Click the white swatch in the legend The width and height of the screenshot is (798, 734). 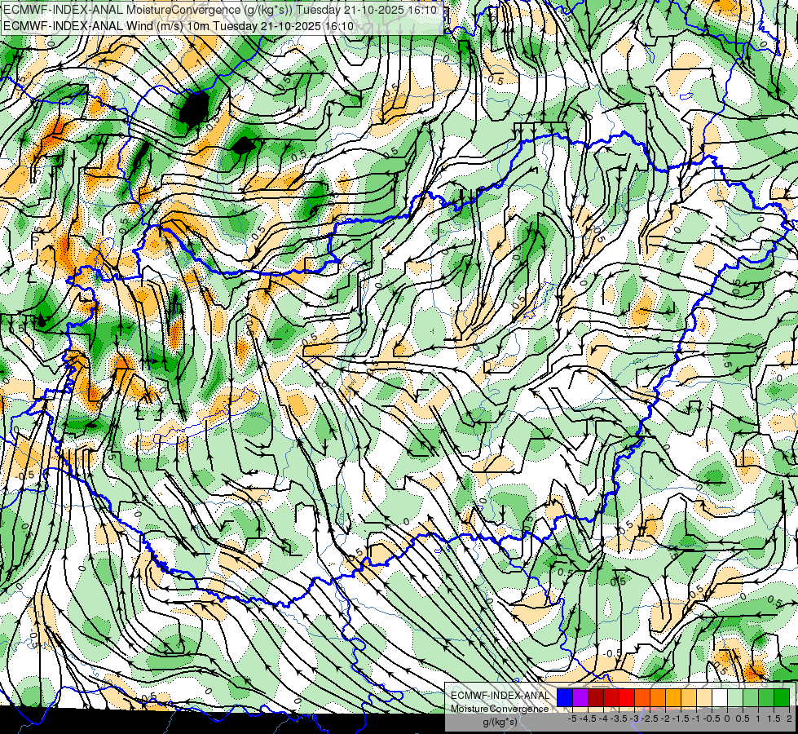coord(720,697)
